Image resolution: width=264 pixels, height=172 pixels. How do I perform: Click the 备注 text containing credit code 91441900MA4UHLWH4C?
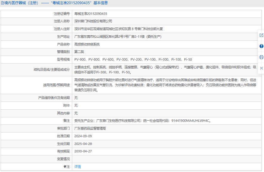click(x=143, y=121)
